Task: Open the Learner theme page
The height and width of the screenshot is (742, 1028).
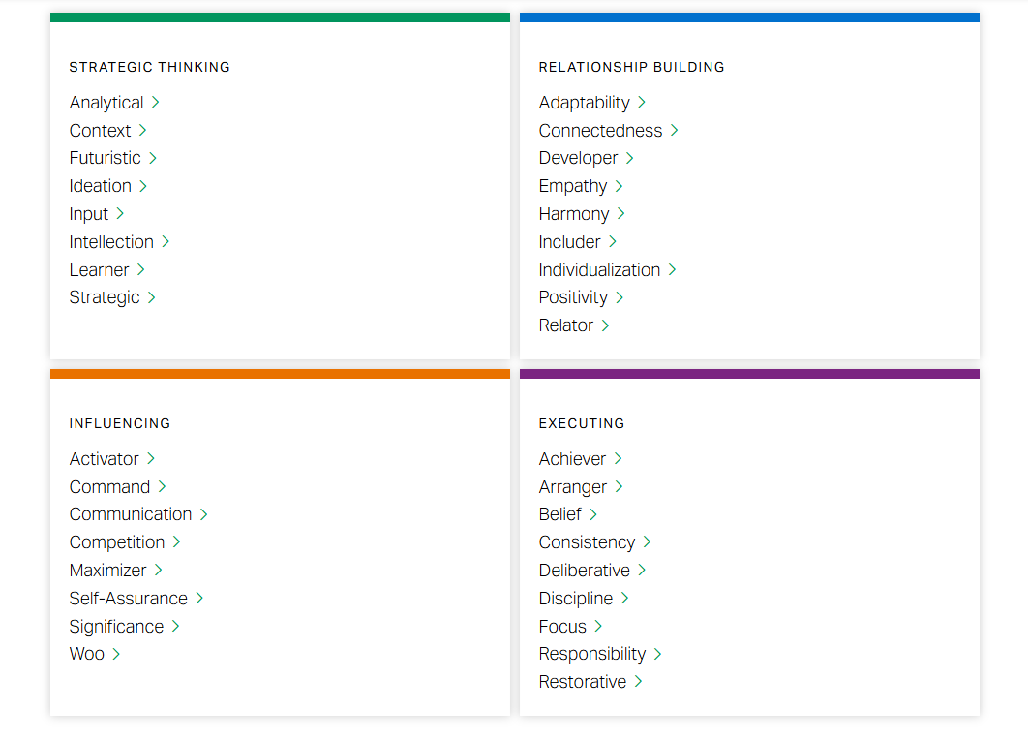Action: coord(99,269)
